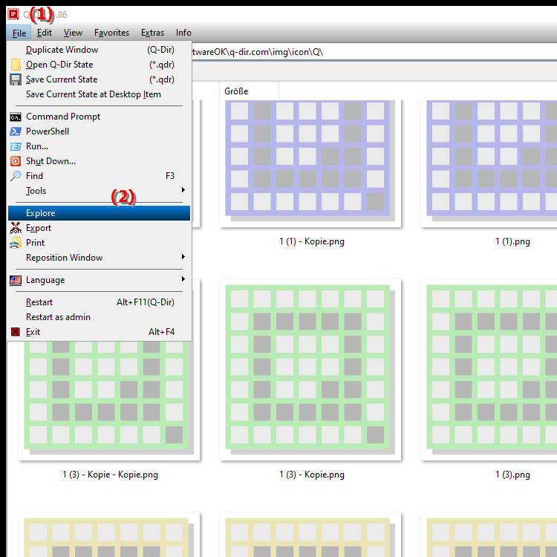This screenshot has width=557, height=557.
Task: Open the Language menu entry
Action: pos(99,280)
